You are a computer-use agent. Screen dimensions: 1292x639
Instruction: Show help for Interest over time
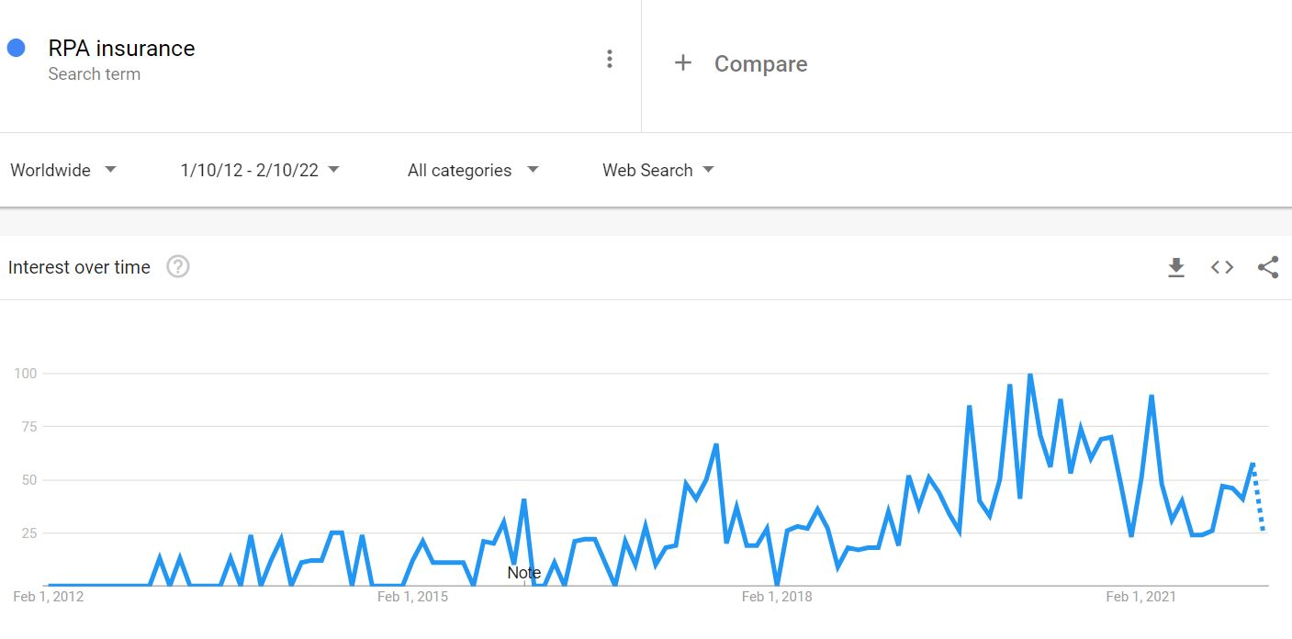point(178,267)
